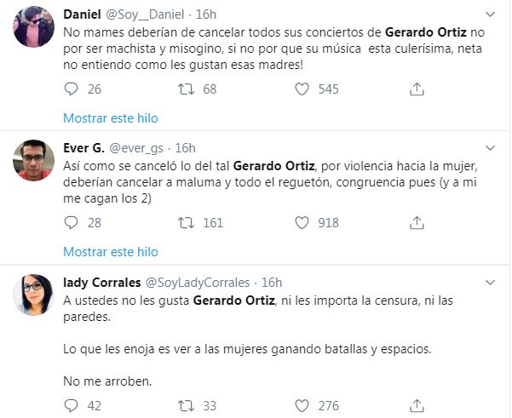Share Ever G.'s tweet
The height and width of the screenshot is (418, 512).
click(417, 223)
